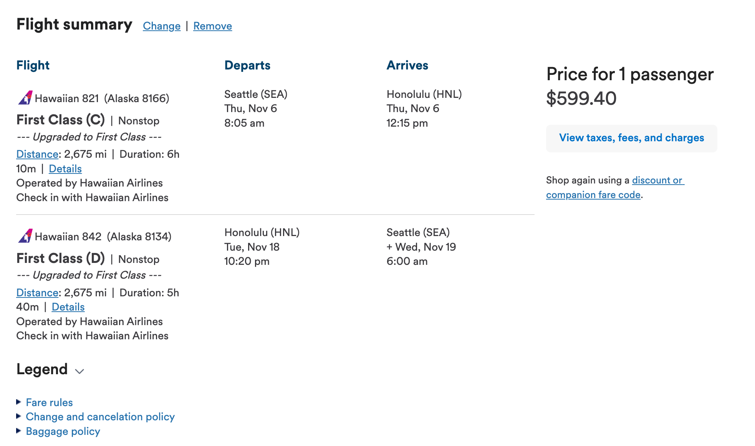Open Distance link for Hawaiian 821 flight
The height and width of the screenshot is (446, 755).
coord(37,154)
